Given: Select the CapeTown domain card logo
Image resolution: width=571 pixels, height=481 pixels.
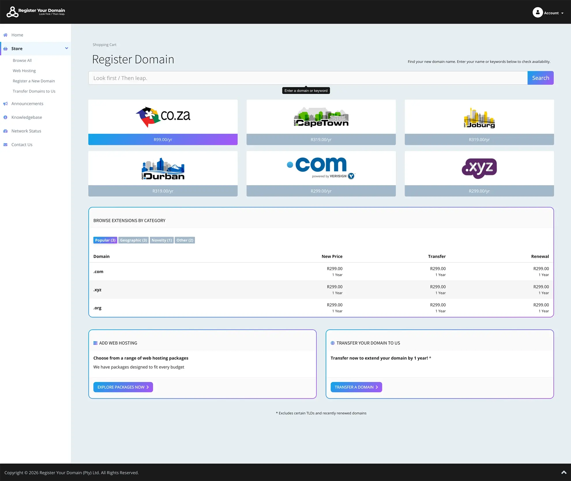Looking at the screenshot, I should (321, 117).
